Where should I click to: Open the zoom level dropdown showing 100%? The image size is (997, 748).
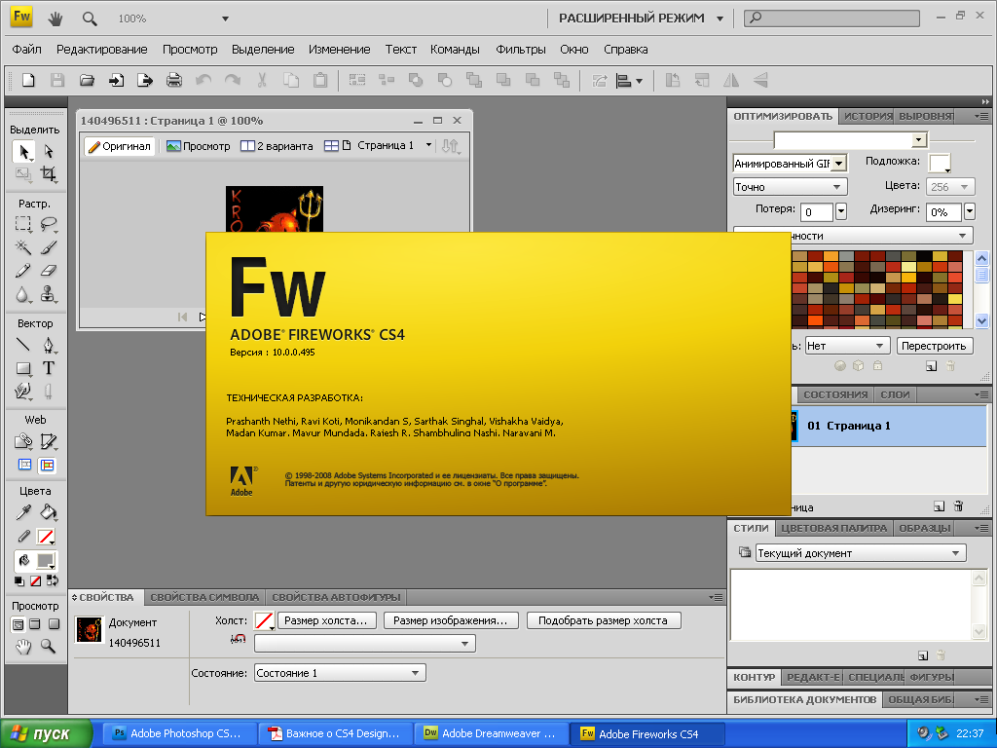[225, 19]
